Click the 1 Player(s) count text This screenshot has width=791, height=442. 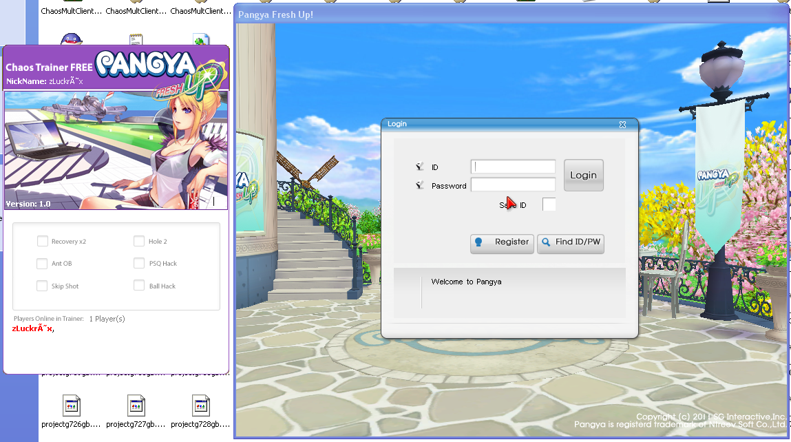107,319
